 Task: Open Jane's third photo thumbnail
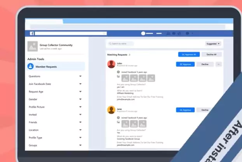pyautogui.click(x=143, y=124)
